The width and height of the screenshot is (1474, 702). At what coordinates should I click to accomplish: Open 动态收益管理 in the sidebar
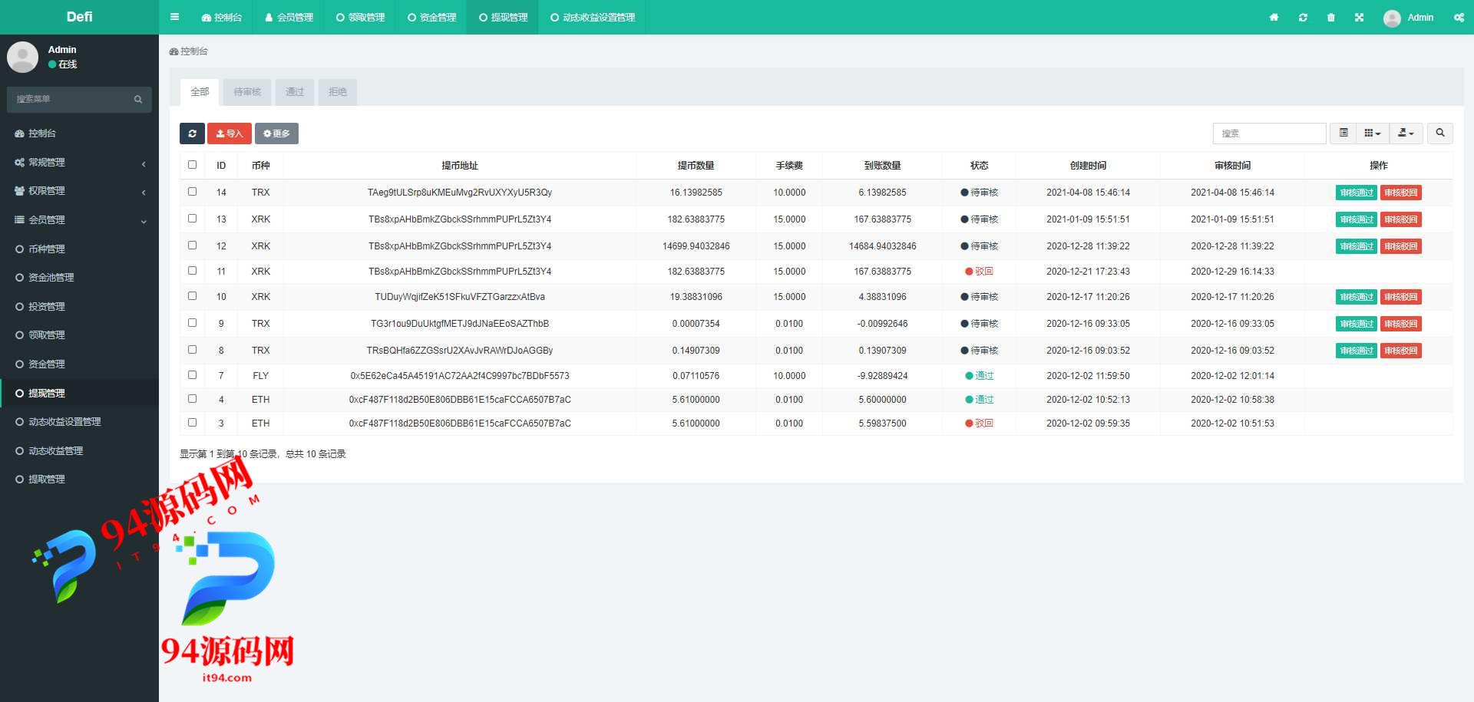click(x=79, y=450)
